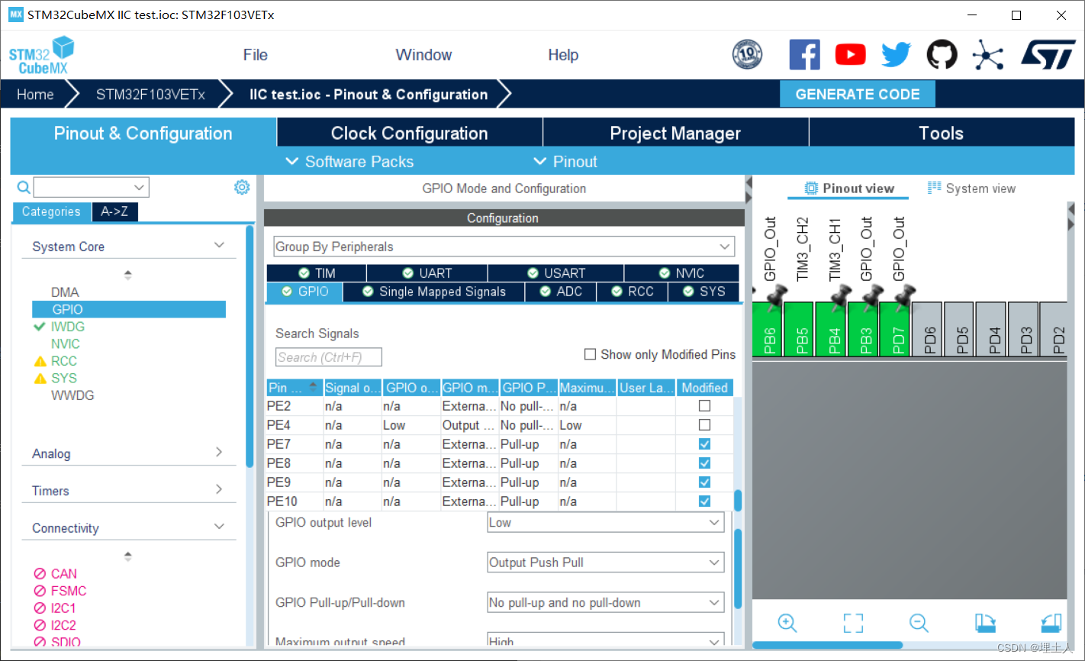Expand the Software Packs menu

349,162
